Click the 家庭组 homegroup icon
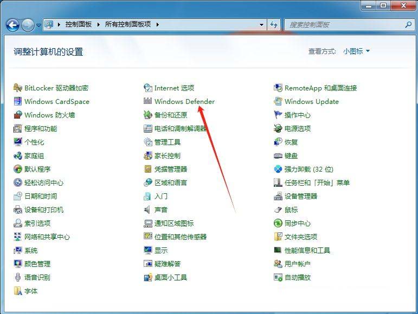 coord(17,156)
